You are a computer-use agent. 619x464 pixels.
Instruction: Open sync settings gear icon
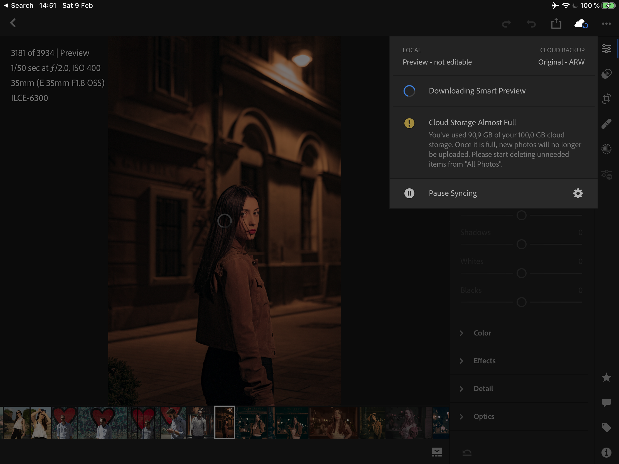click(578, 193)
